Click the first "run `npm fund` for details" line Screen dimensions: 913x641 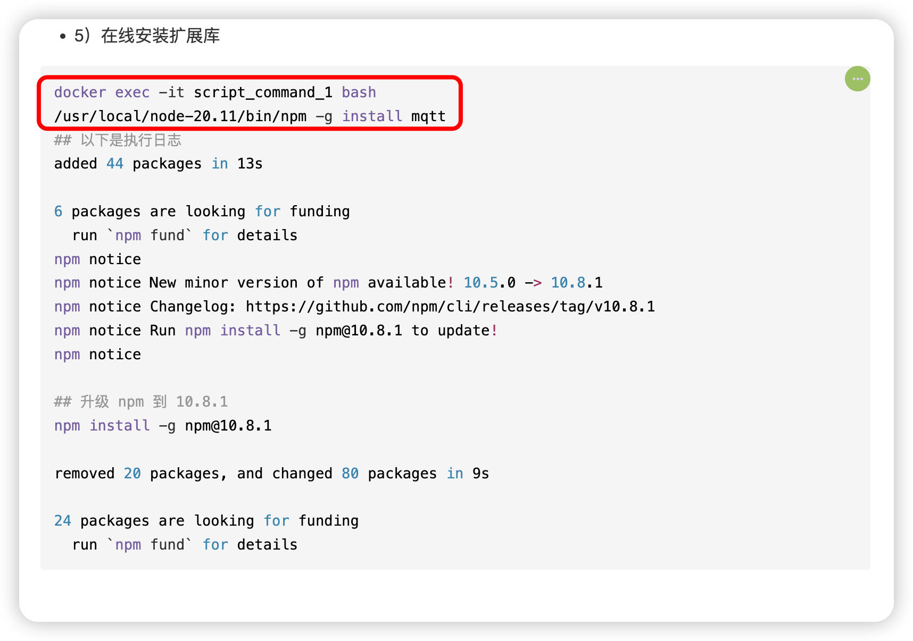(x=185, y=235)
